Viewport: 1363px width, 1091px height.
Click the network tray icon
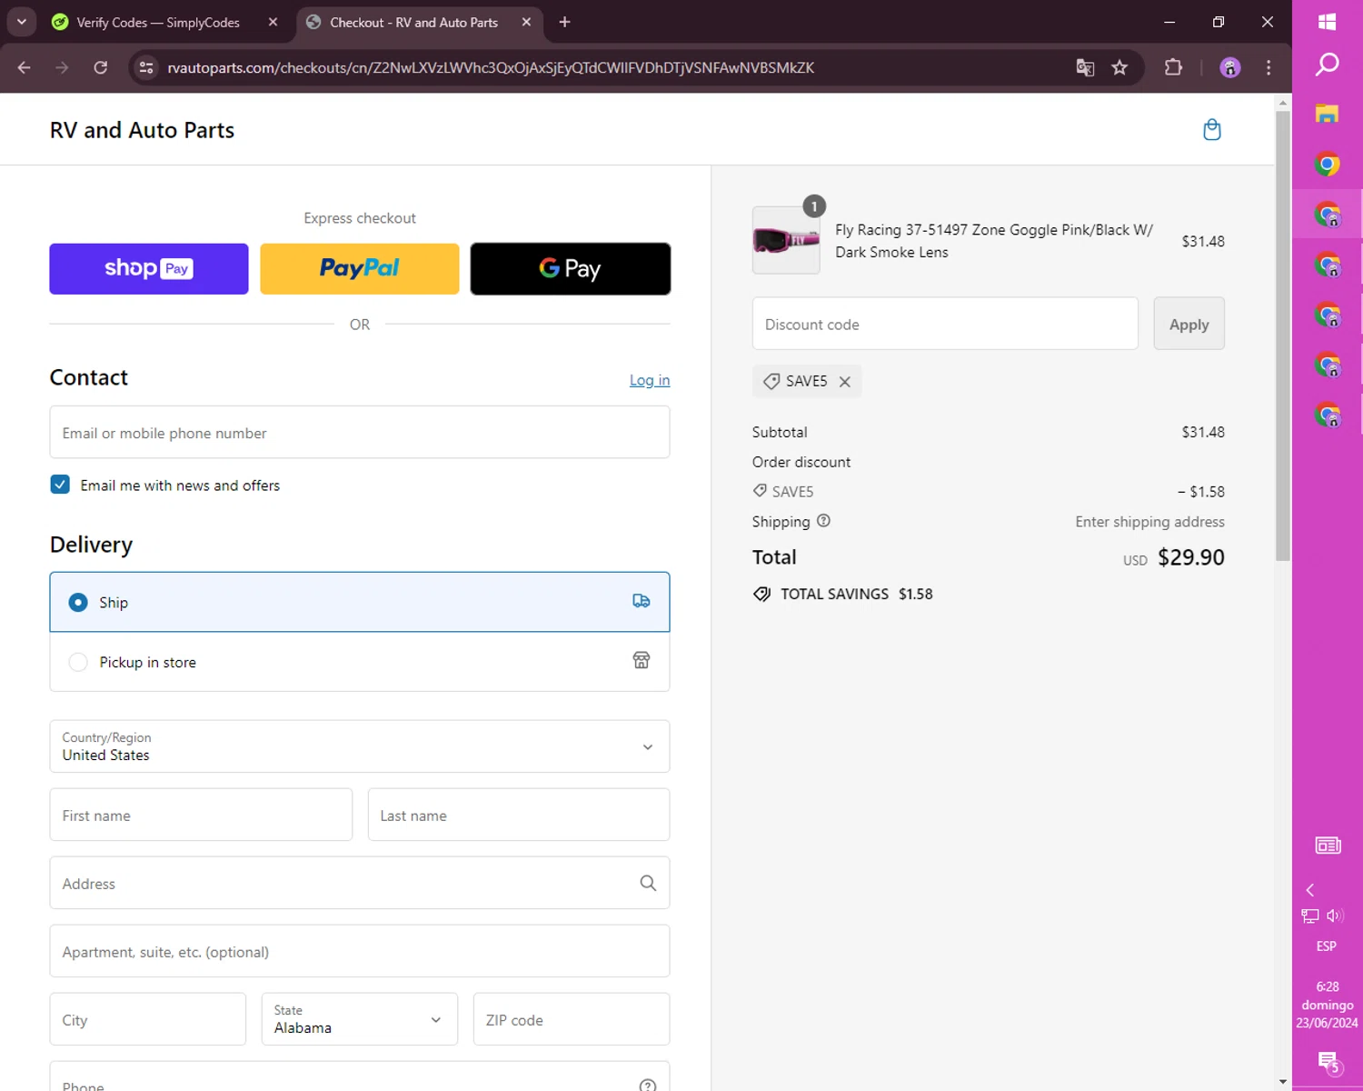1310,916
